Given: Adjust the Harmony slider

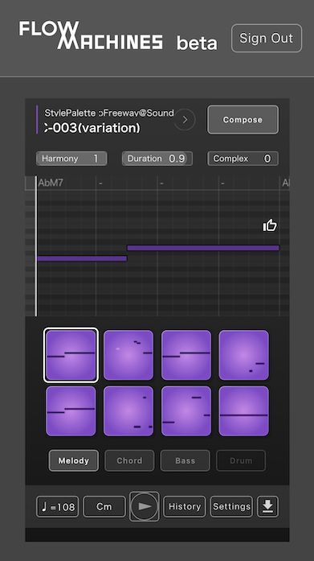Looking at the screenshot, I should pyautogui.click(x=71, y=159).
